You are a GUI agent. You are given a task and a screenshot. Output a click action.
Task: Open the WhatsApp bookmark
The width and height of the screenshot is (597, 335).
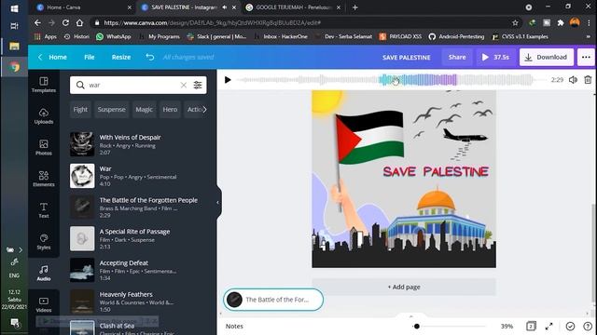click(114, 36)
